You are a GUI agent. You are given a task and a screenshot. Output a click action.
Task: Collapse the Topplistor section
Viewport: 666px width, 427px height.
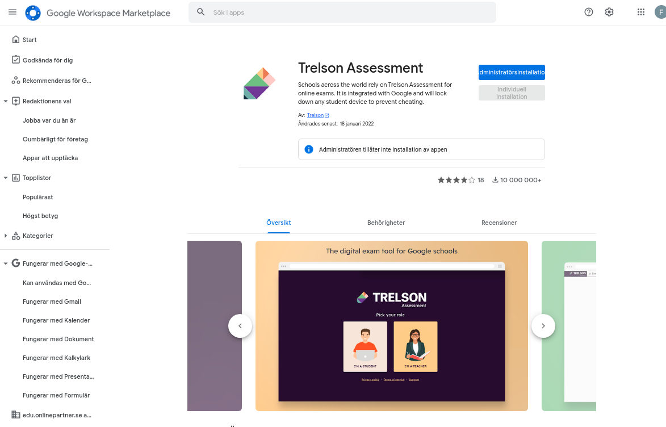pos(6,178)
